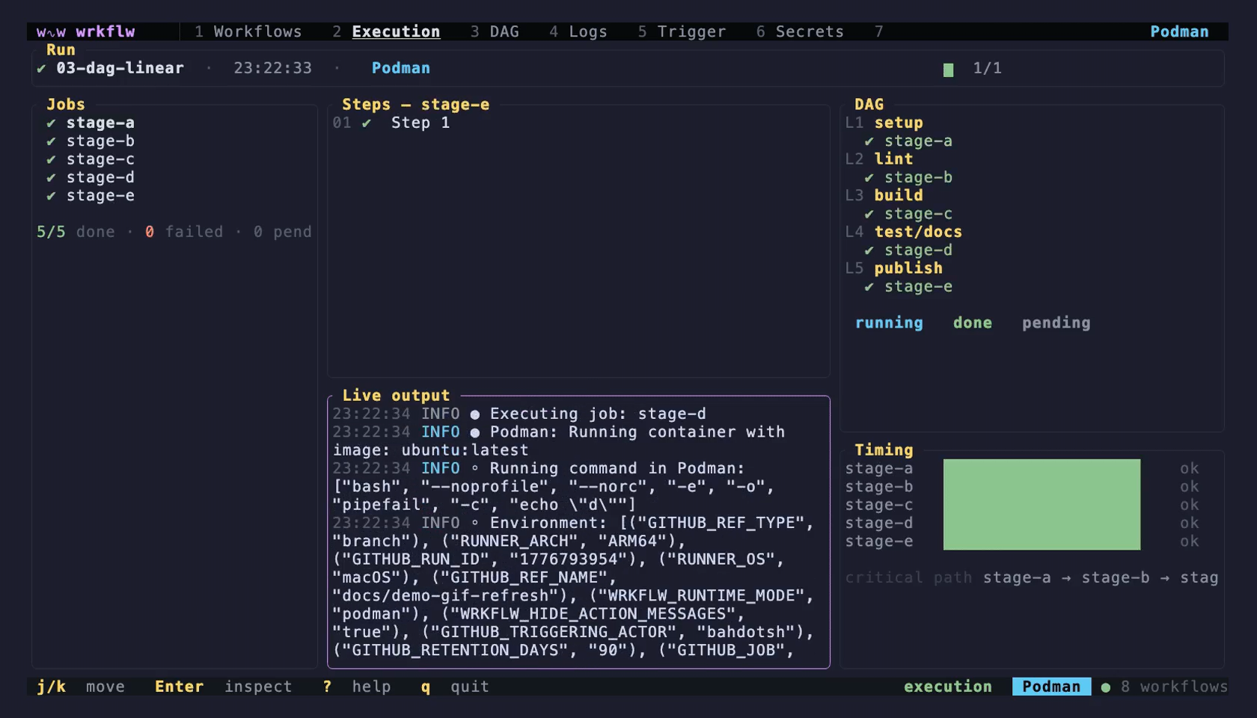
Task: Click the 0 pend counter
Action: [282, 232]
